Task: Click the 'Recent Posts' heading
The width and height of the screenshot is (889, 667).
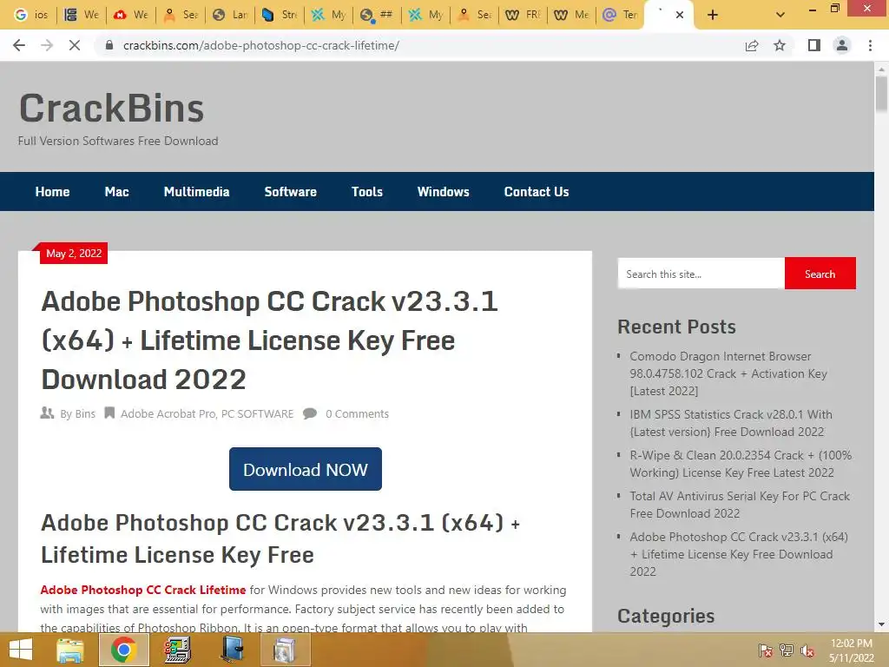Action: (x=676, y=327)
